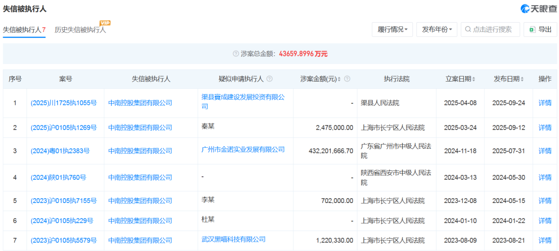This screenshot has width=559, height=251.
Task: Click help icon before 涉案总金额
Action: pos(236,54)
